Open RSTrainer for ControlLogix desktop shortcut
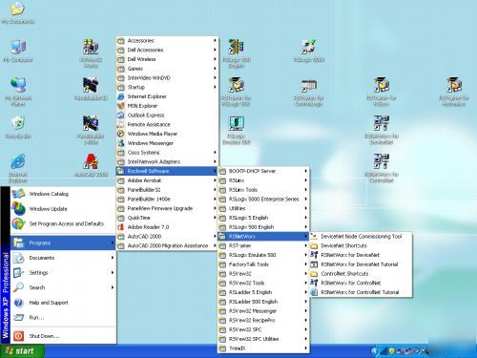 [x=309, y=92]
